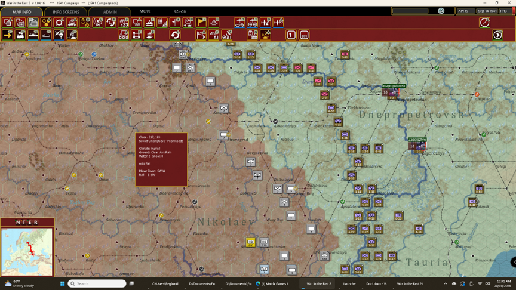The image size is (516, 290).
Task: Click the next arrow at toolbar right end
Action: click(497, 35)
